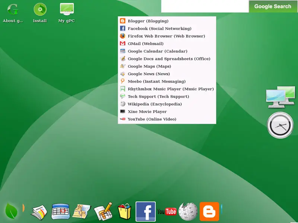
Task: Launch the spreadsheet-and-pencil dock icon
Action: click(103, 211)
